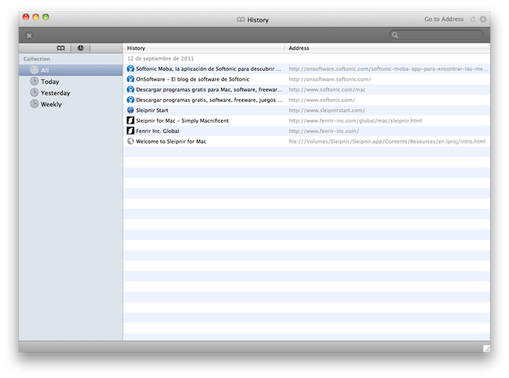Click gray globe icon on Welcome to Sleipnir row
Screen dimensions: 509x378
[130, 141]
